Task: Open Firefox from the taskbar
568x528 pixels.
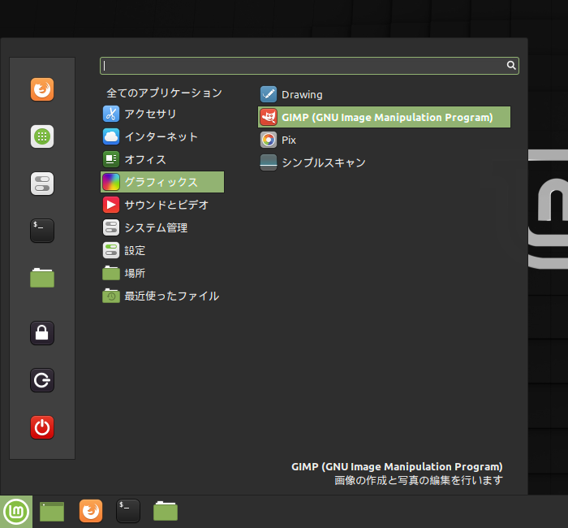Action: (91, 511)
